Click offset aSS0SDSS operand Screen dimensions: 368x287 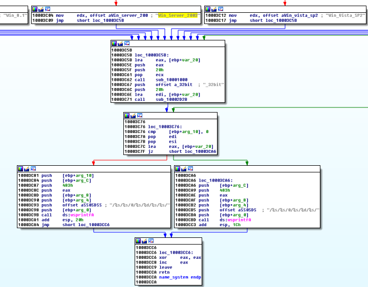(82, 205)
